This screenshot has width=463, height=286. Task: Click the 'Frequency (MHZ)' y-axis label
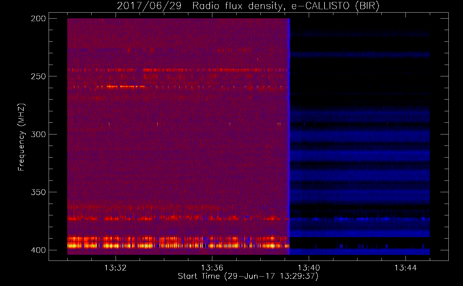[x=21, y=137]
